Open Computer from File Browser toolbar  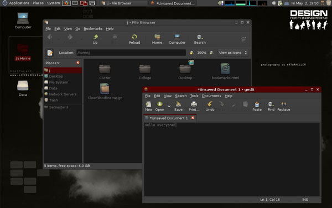click(x=177, y=39)
